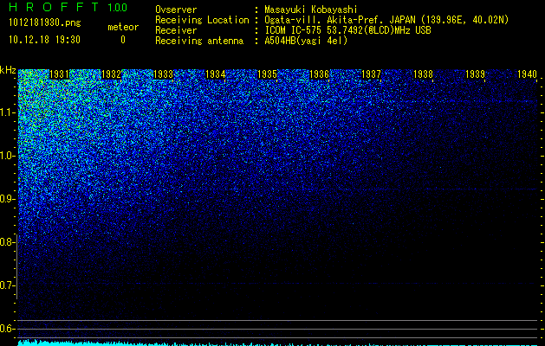Click the ICOM IC-575 53.7492 MHz receiver text

click(x=347, y=30)
